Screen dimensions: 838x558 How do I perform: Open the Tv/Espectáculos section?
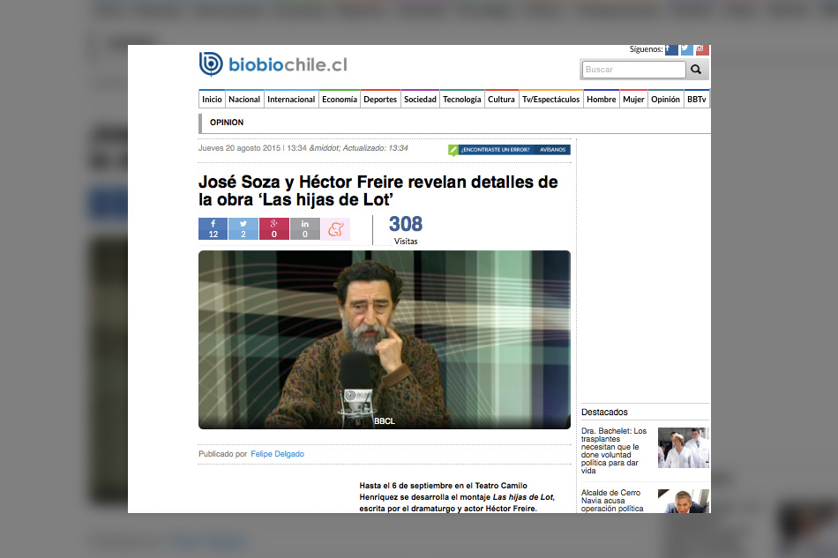(551, 100)
